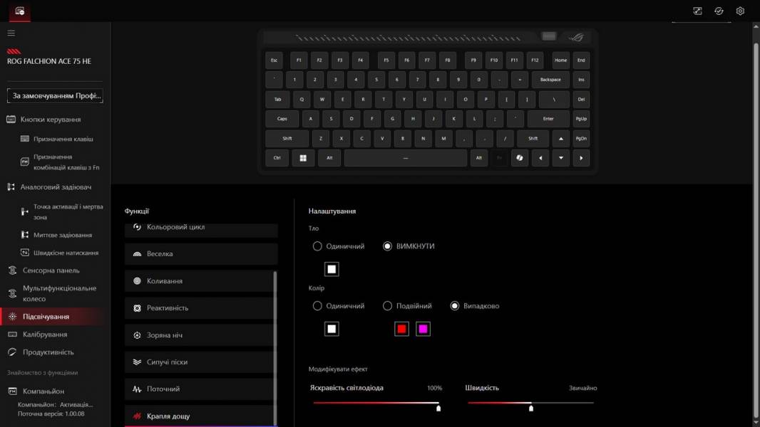Click the Reactive (Реактивність) effect icon
Viewport: 760px width, 427px height.
[138, 308]
